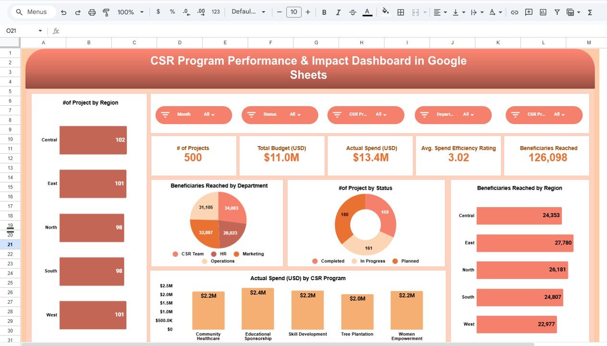Open the Default font family menu
This screenshot has width=607, height=346.
coord(248,12)
